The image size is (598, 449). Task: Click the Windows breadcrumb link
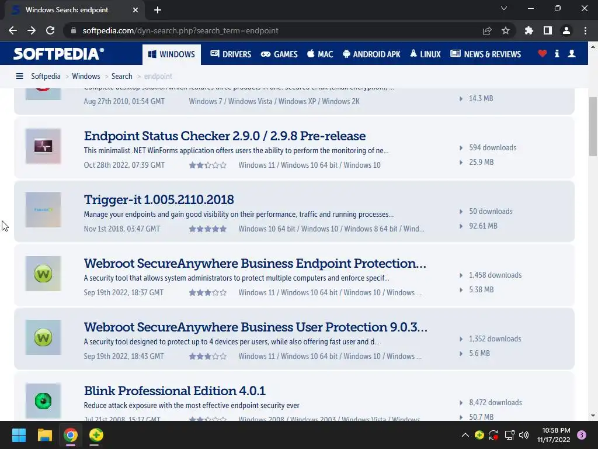pos(86,77)
